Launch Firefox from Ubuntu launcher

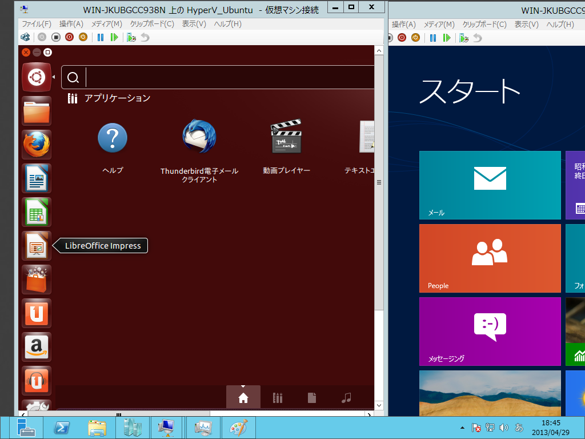[x=37, y=145]
